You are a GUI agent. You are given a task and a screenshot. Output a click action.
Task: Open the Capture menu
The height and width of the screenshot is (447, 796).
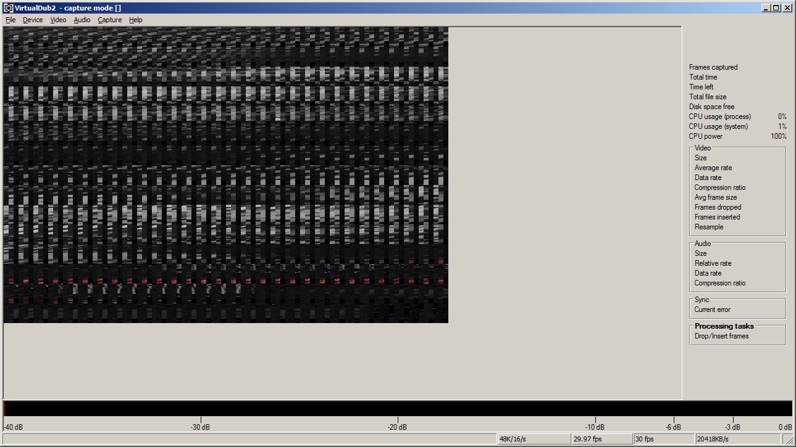[110, 20]
